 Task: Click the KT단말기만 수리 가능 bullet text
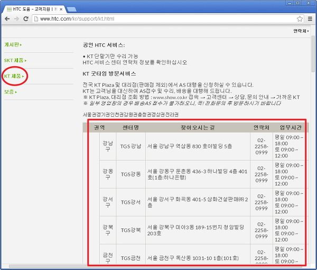coord(110,56)
